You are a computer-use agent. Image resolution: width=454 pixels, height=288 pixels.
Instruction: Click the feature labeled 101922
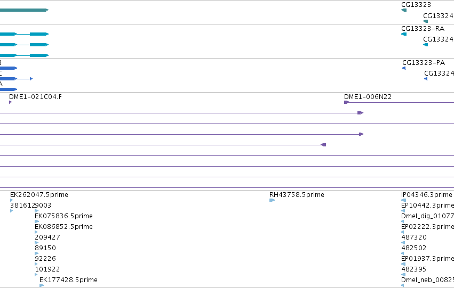(x=47, y=269)
